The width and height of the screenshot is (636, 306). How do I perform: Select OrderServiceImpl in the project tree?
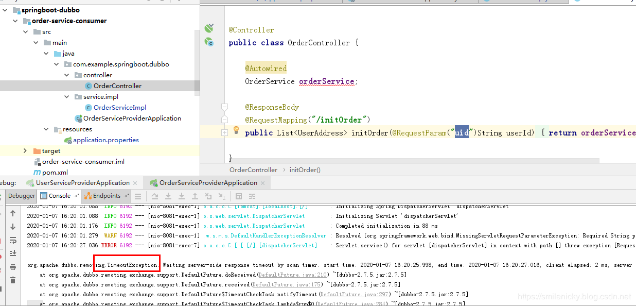click(120, 107)
